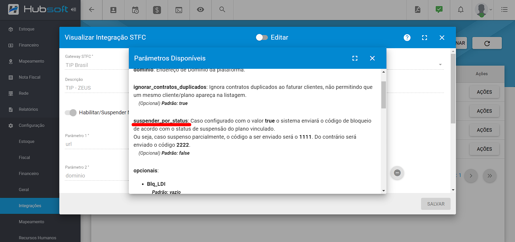Open the user avatar menu
This screenshot has height=242, width=515.
[483, 10]
